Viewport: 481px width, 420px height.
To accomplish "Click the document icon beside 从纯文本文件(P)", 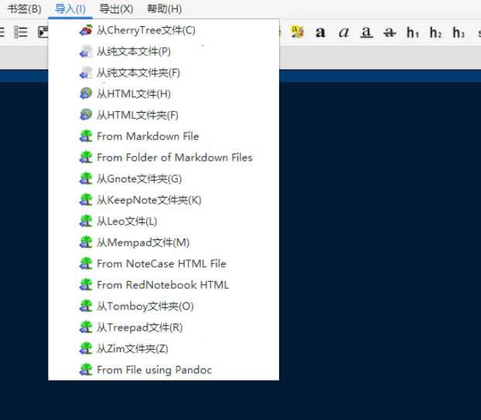I will (86, 51).
